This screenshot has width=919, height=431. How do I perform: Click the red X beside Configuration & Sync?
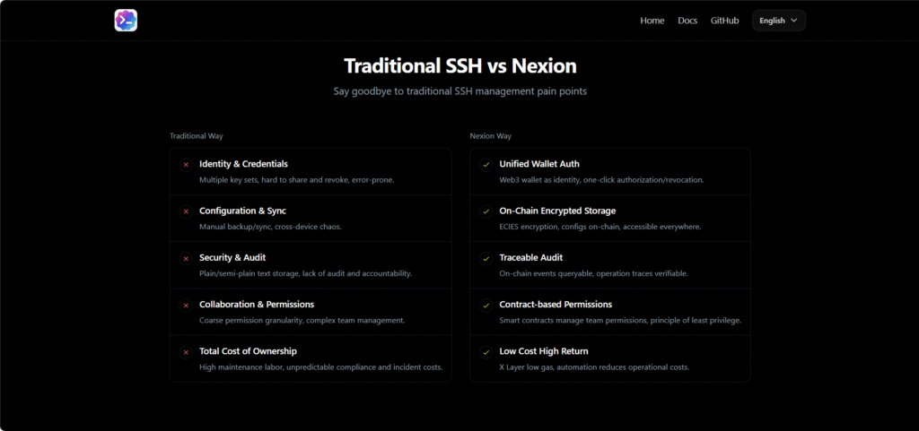click(186, 211)
